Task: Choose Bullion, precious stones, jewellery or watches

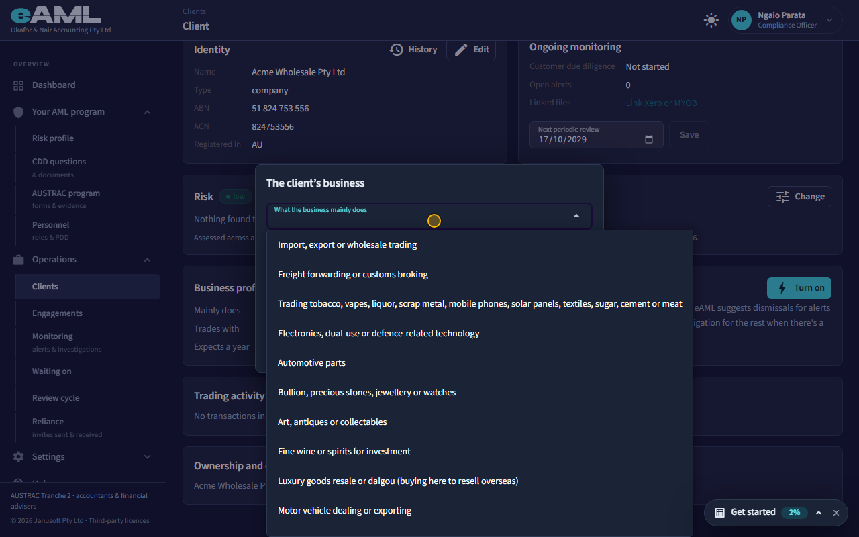Action: [x=480, y=393]
